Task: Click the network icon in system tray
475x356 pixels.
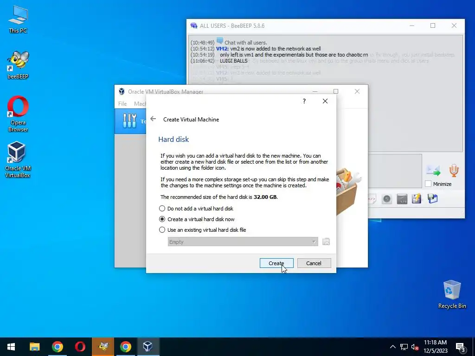Action: [x=404, y=347]
